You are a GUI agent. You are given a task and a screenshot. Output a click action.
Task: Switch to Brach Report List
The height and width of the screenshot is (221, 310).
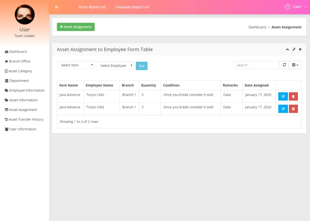point(92,7)
